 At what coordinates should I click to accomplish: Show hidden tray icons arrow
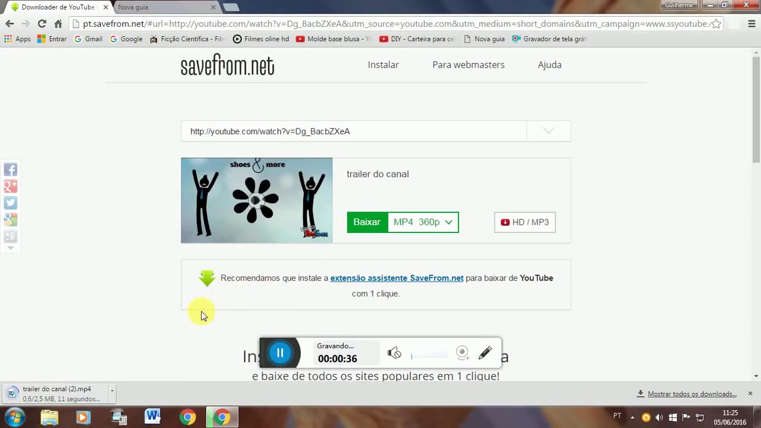632,417
